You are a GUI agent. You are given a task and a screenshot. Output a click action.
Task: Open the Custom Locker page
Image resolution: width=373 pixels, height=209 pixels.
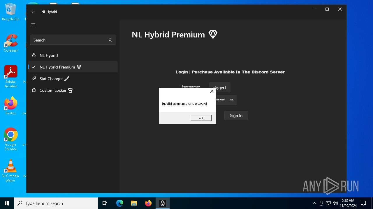(x=73, y=90)
